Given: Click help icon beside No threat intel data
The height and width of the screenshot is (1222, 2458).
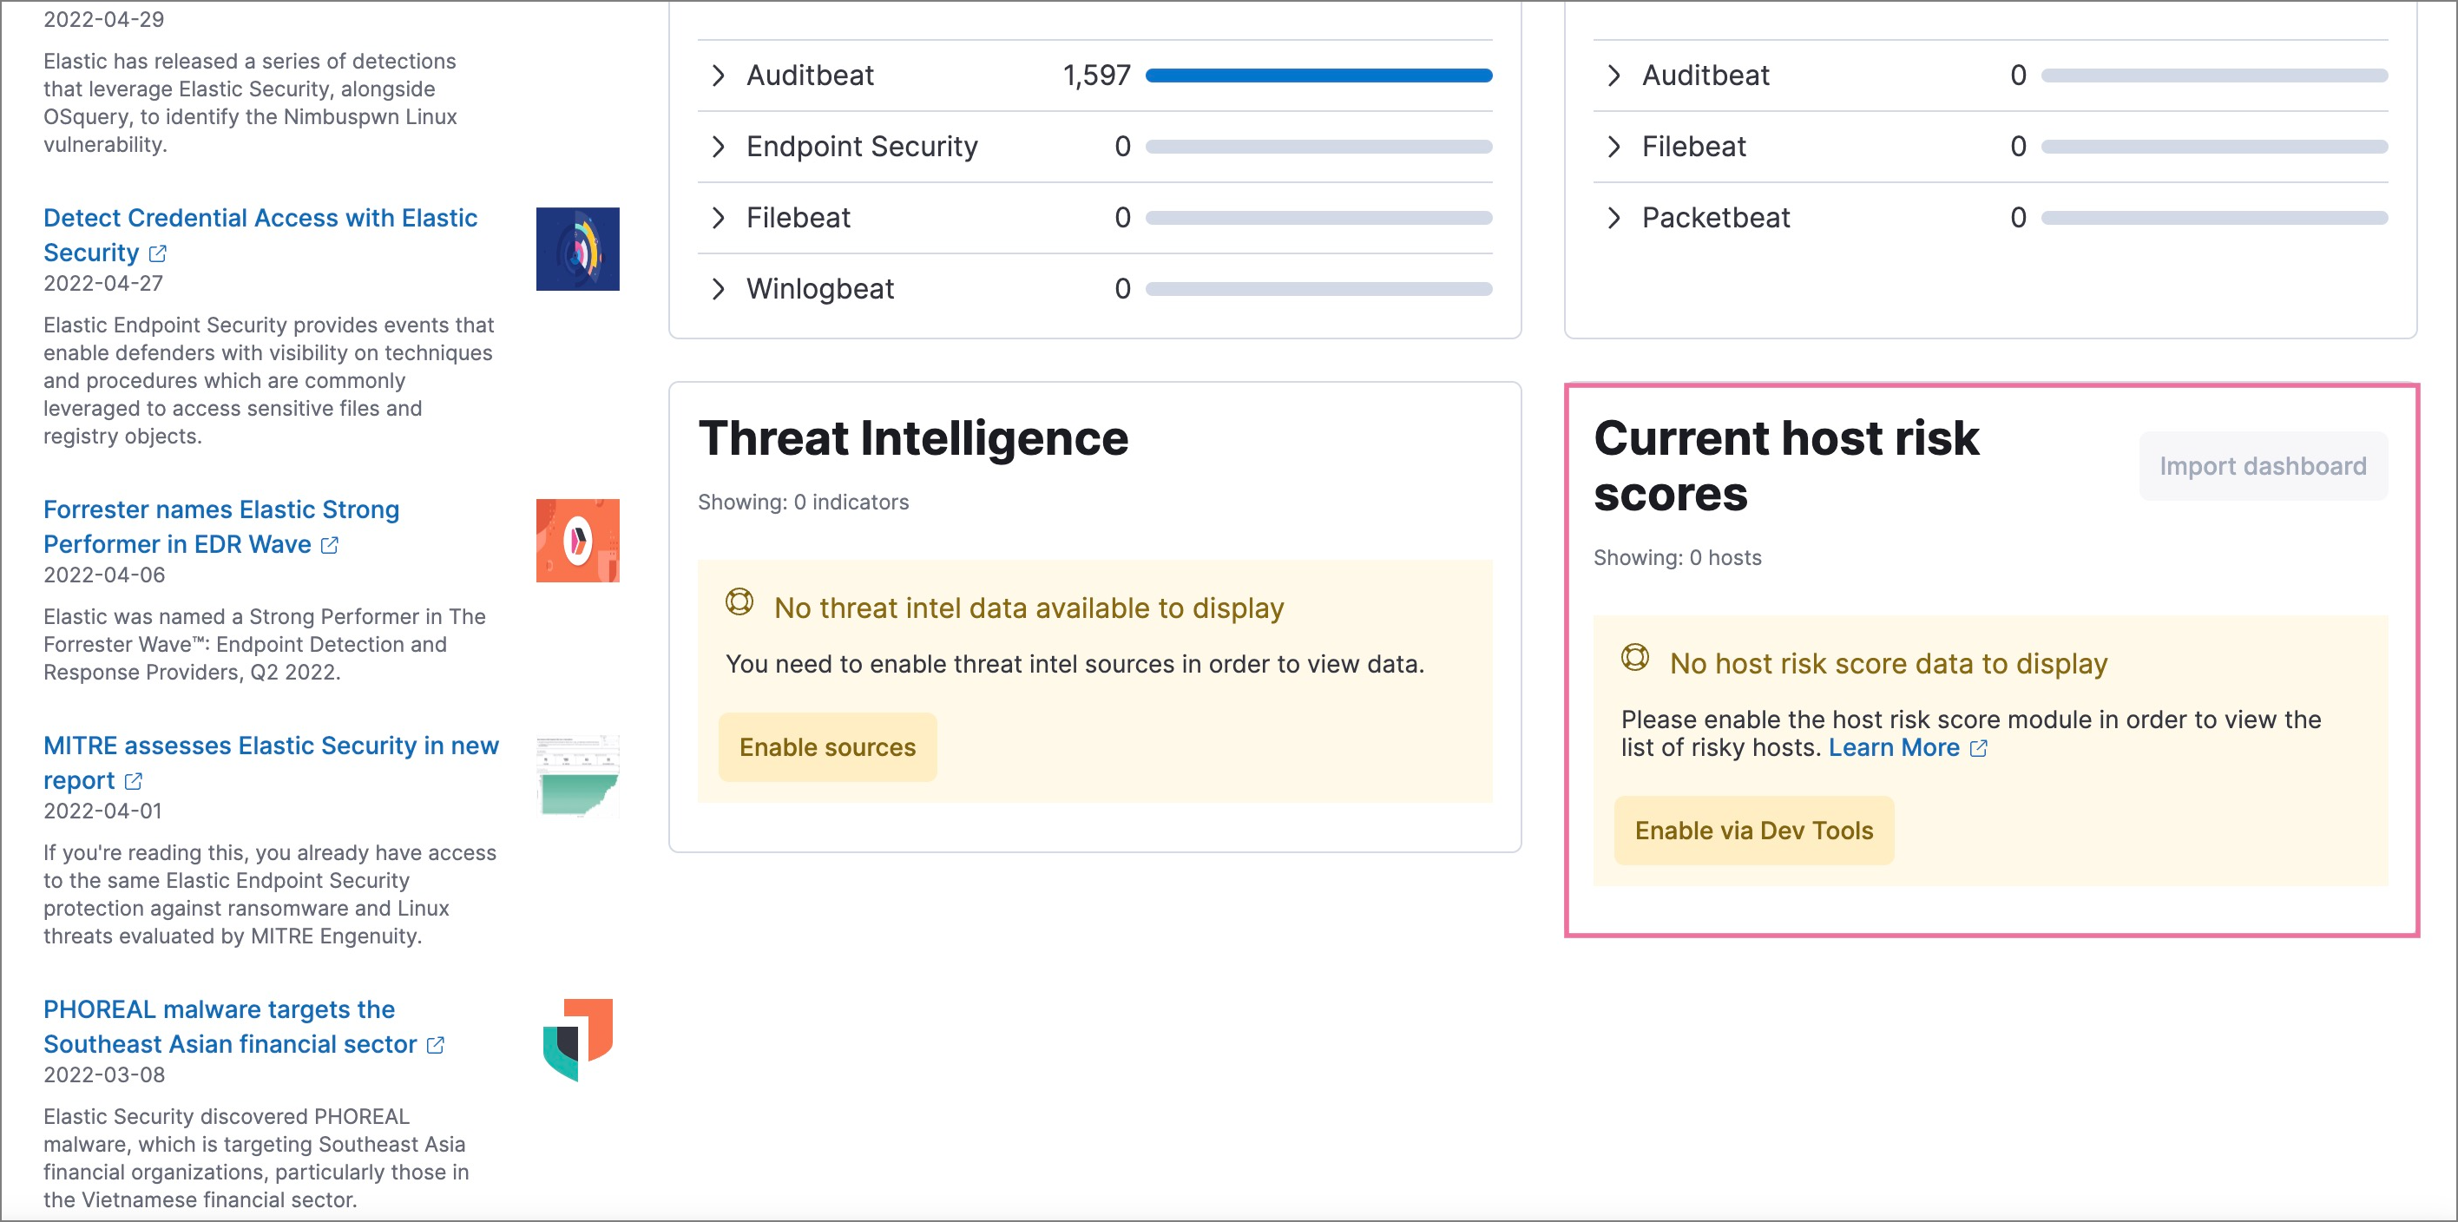Looking at the screenshot, I should pos(739,602).
